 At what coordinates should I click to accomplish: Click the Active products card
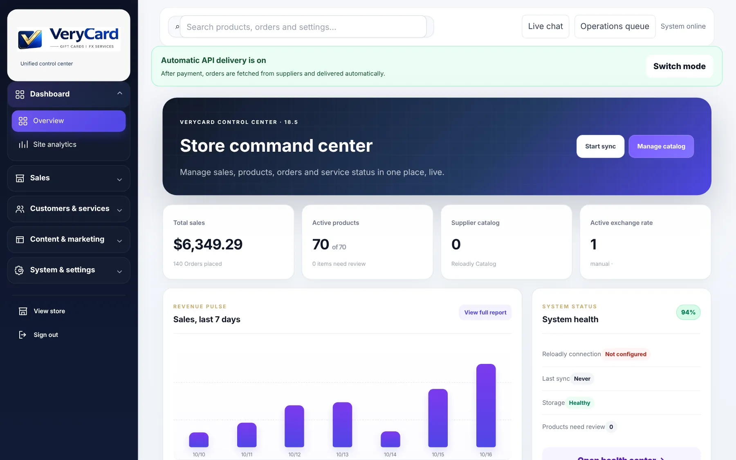point(368,242)
